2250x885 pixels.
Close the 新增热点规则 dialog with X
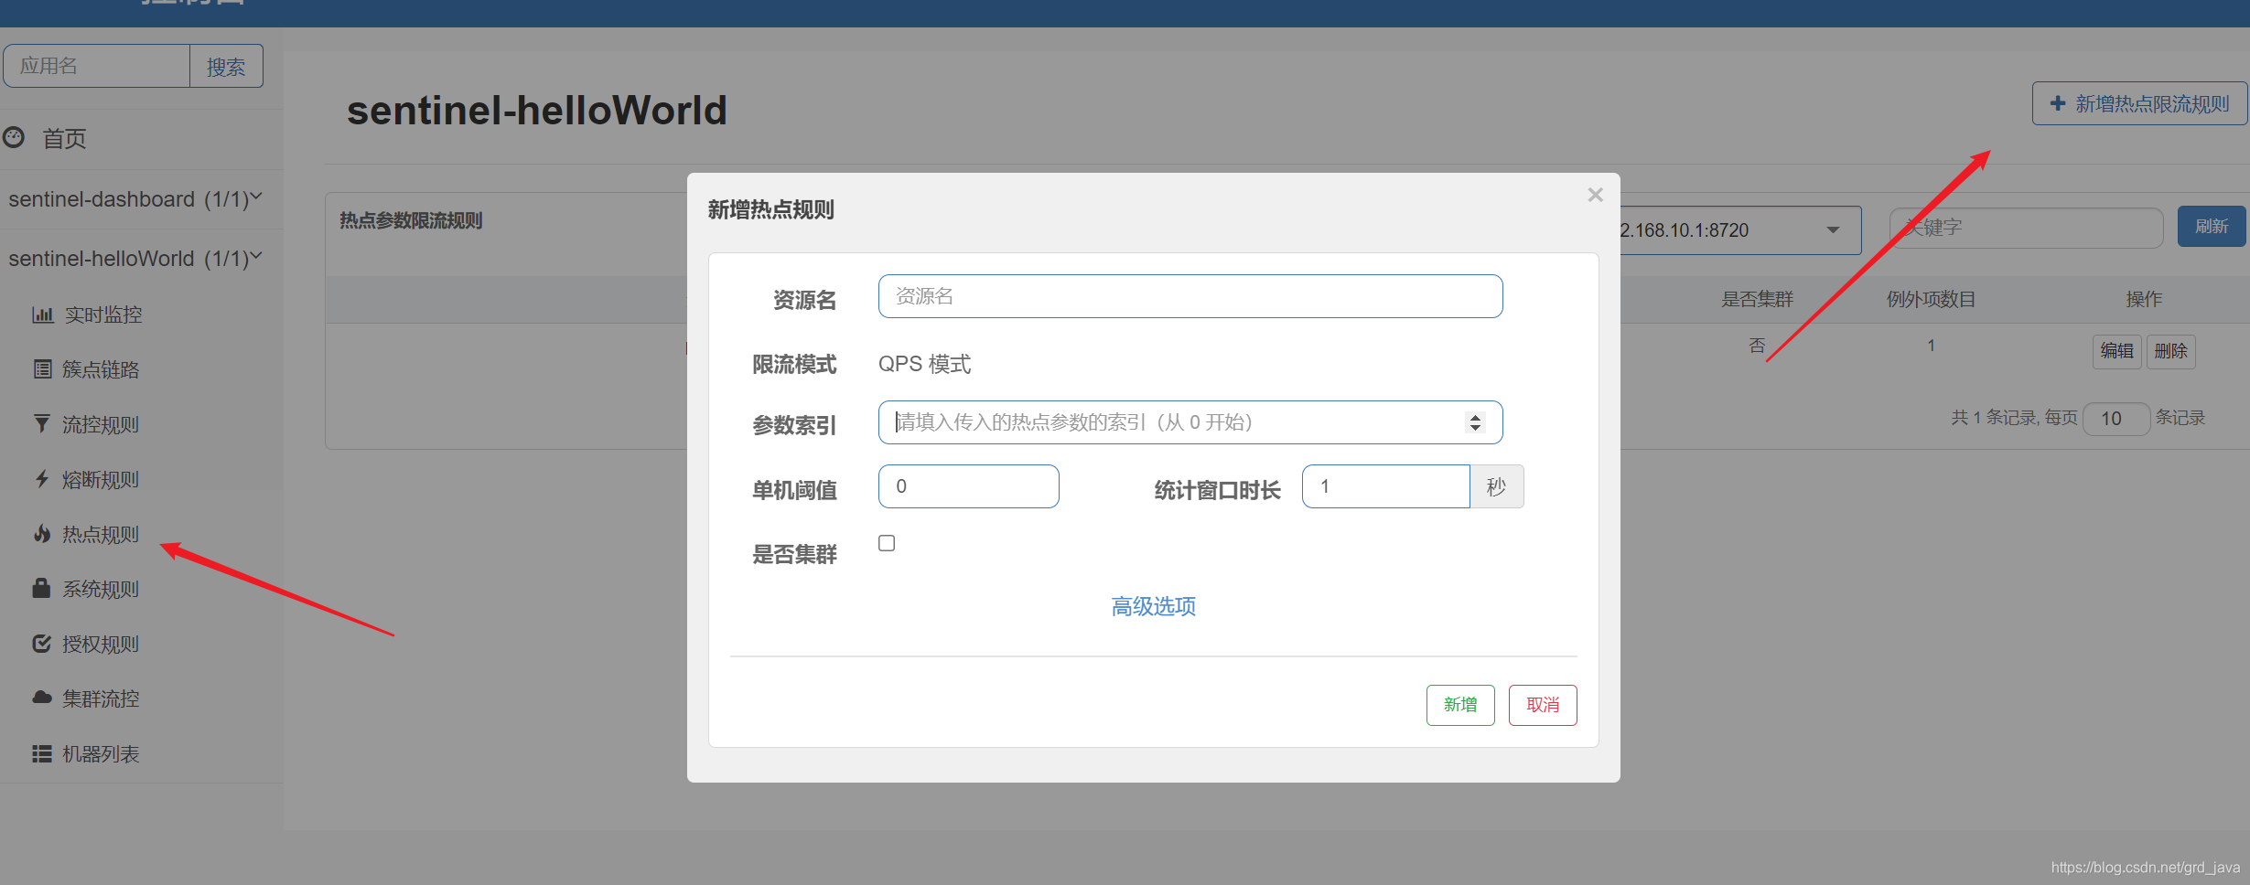point(1595,195)
